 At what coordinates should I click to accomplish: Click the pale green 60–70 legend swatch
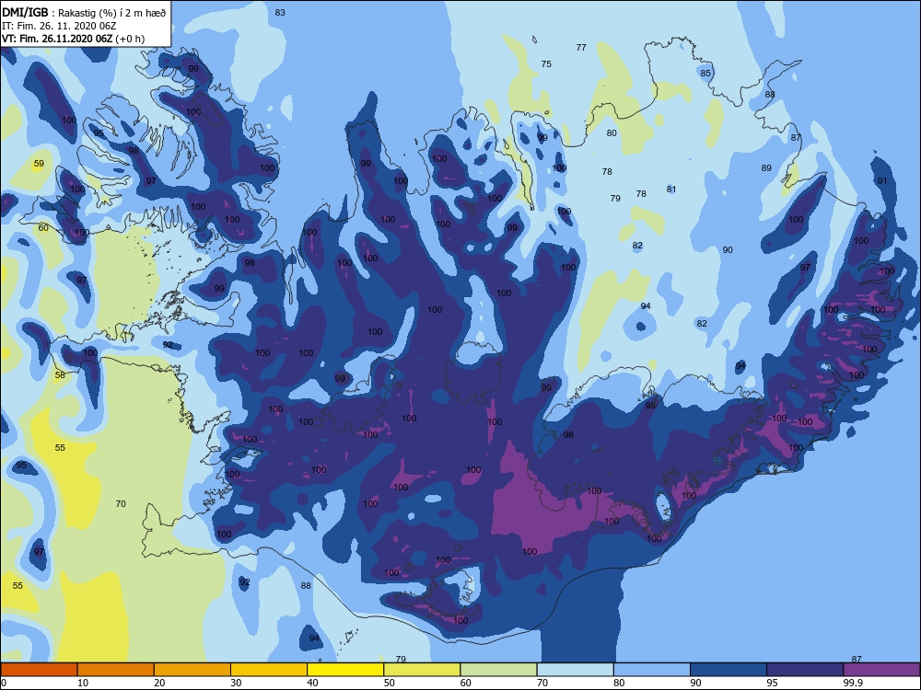tap(498, 670)
